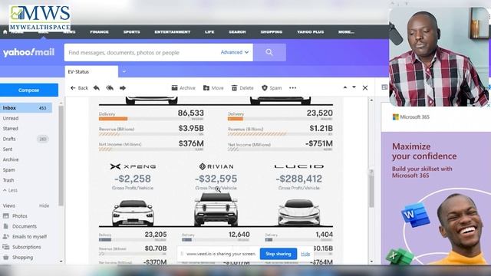The height and width of the screenshot is (276, 491).
Task: Click the sidebar scrollbar down arrow
Action: tap(61, 261)
